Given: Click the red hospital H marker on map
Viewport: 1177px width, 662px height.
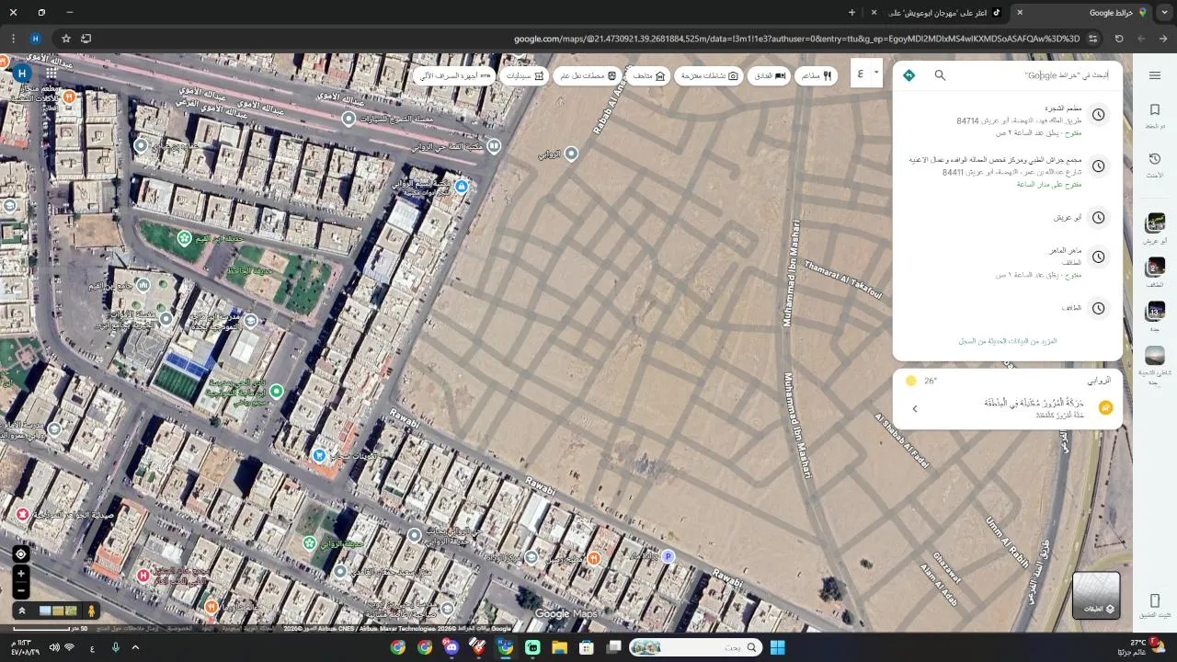Looking at the screenshot, I should (x=143, y=576).
